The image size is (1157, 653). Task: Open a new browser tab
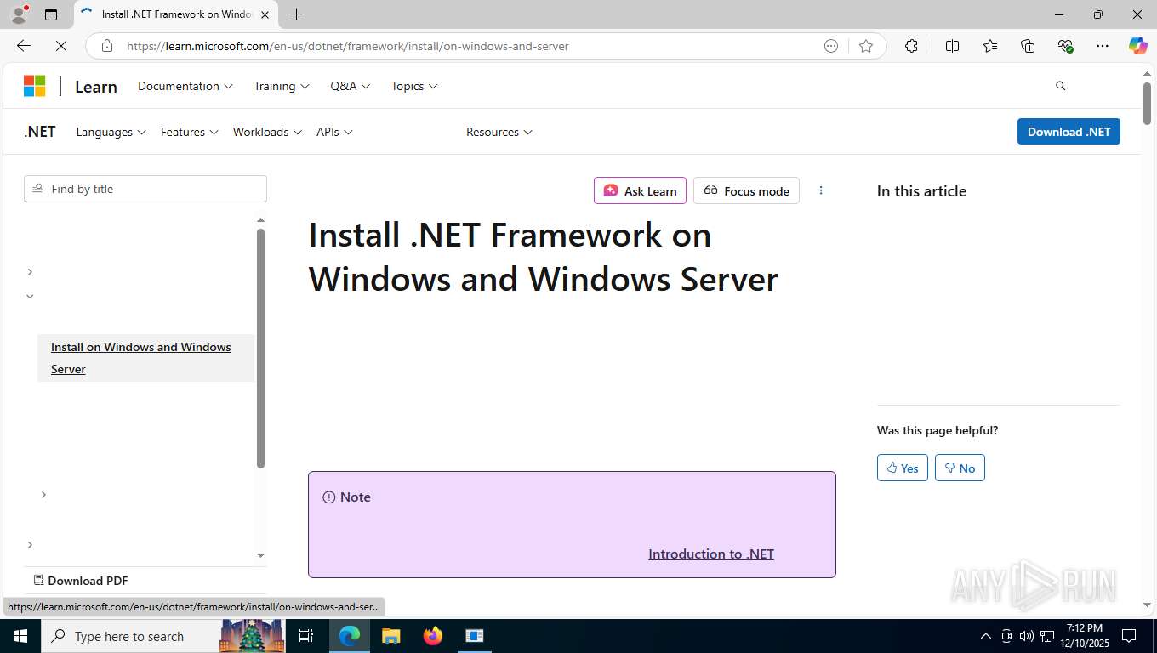[x=296, y=14]
